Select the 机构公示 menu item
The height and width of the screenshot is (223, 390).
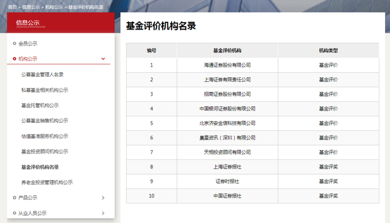pos(28,59)
